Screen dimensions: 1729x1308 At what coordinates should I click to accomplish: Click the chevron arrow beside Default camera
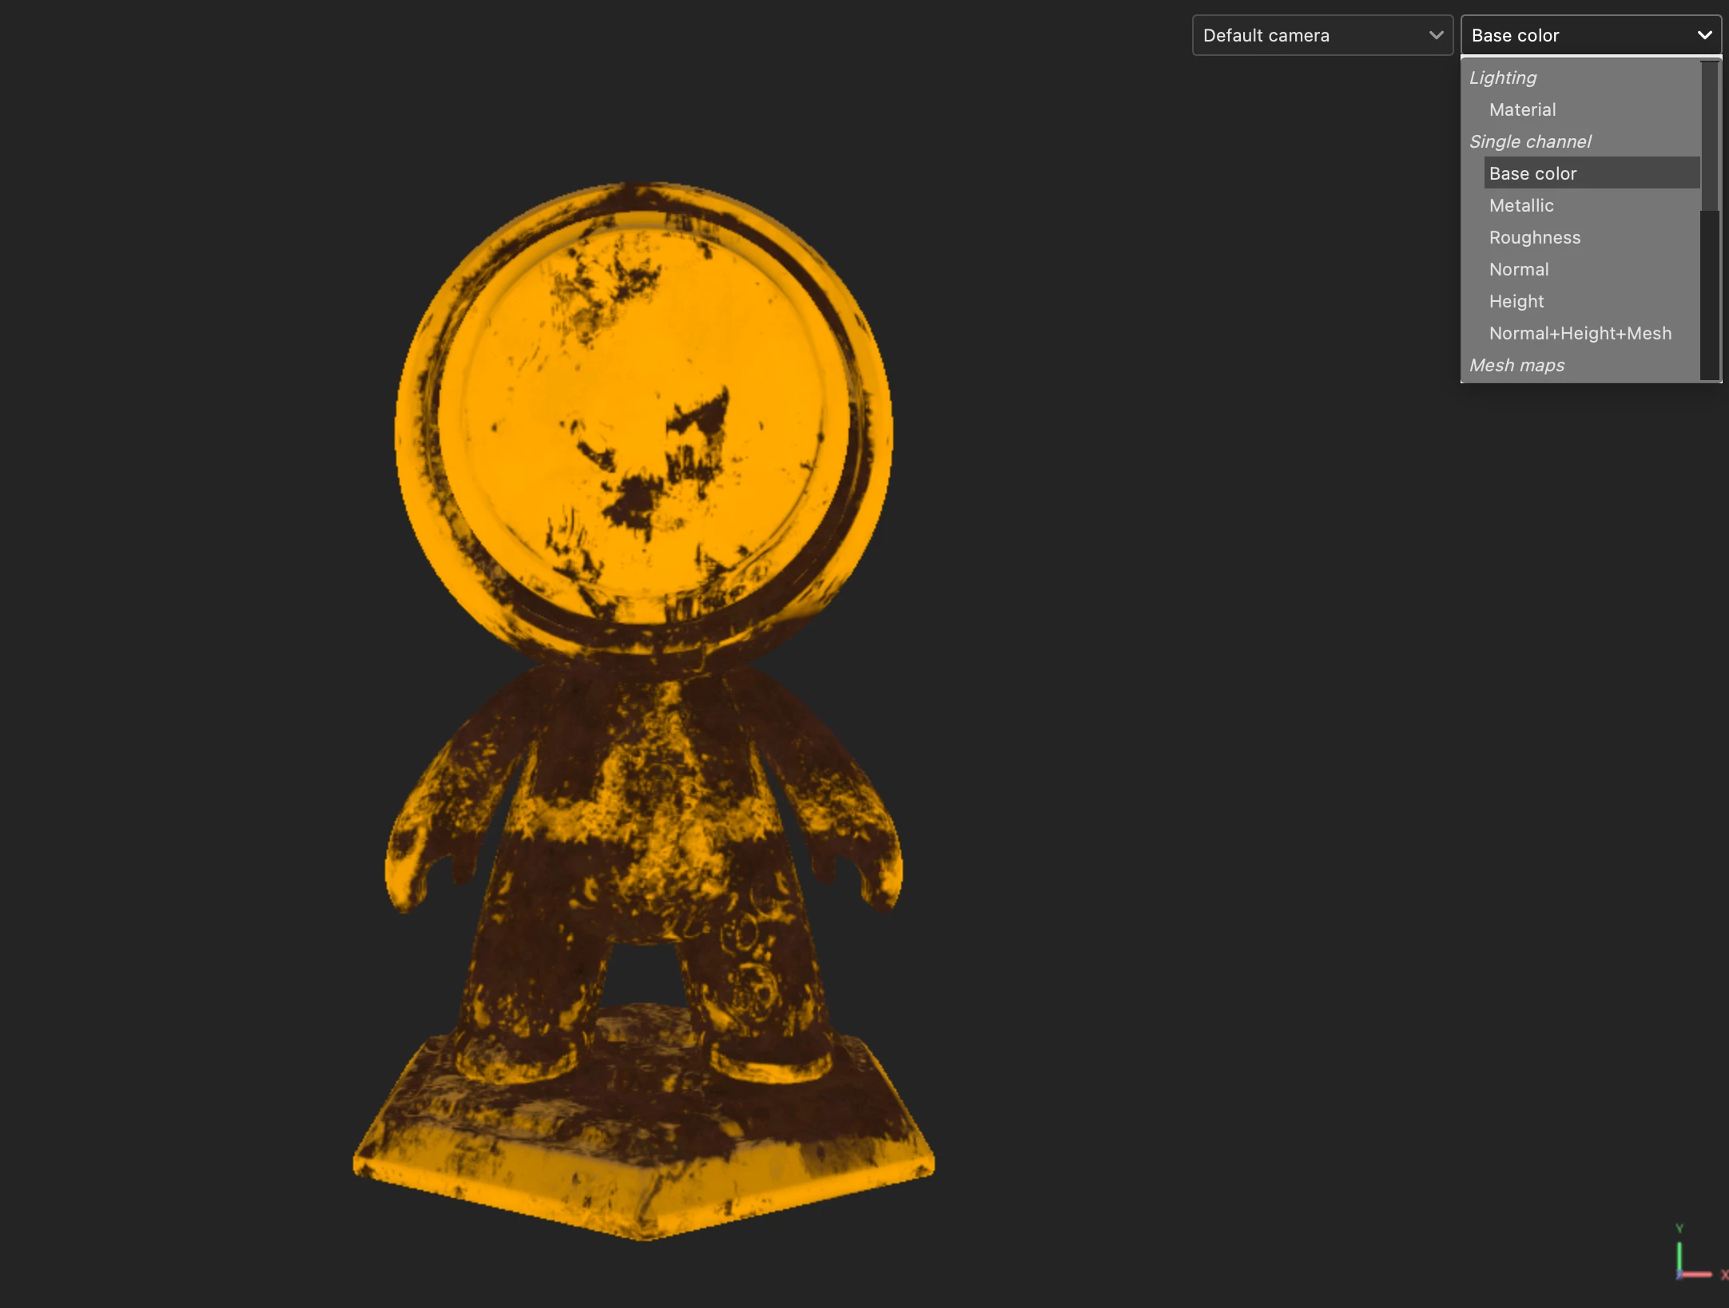point(1436,35)
